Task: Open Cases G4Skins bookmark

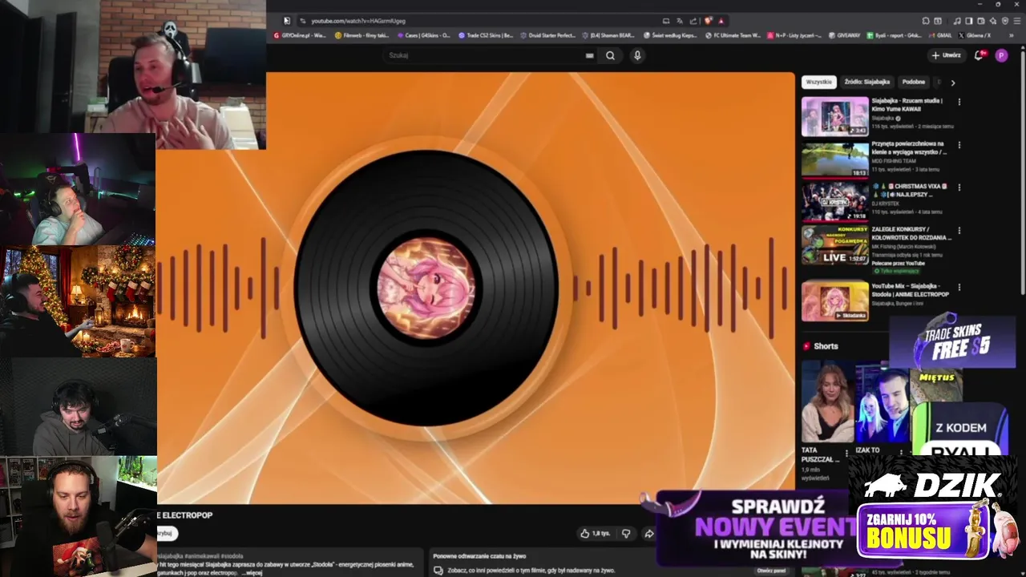Action: tap(424, 35)
